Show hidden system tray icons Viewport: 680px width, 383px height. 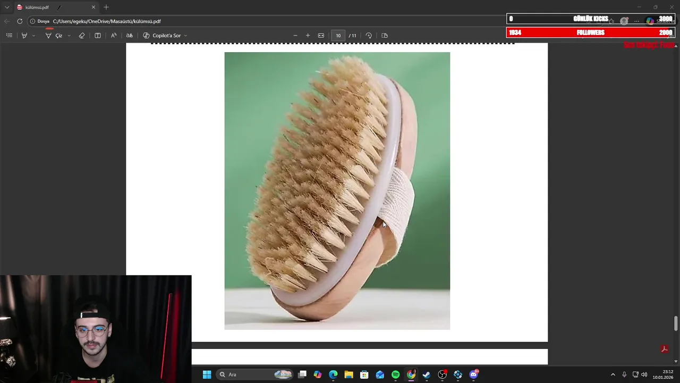[613, 374]
